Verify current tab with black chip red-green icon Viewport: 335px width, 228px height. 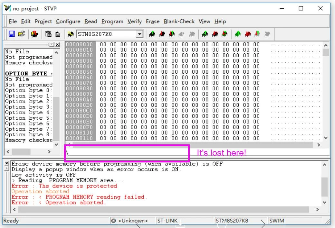point(172,34)
